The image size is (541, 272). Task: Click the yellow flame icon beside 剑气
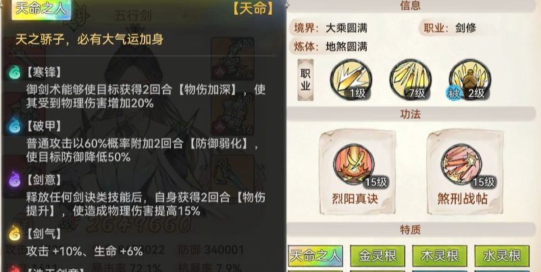pos(14,234)
